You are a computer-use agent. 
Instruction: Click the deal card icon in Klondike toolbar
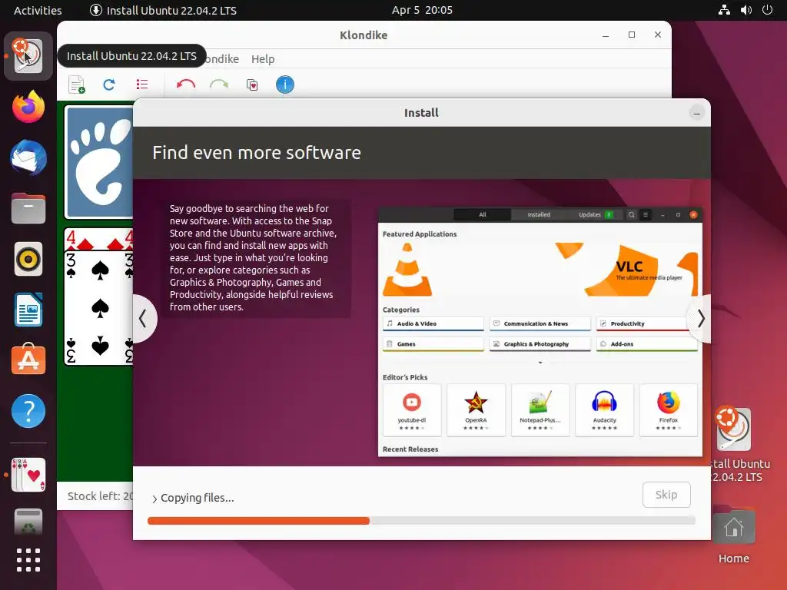click(x=252, y=85)
